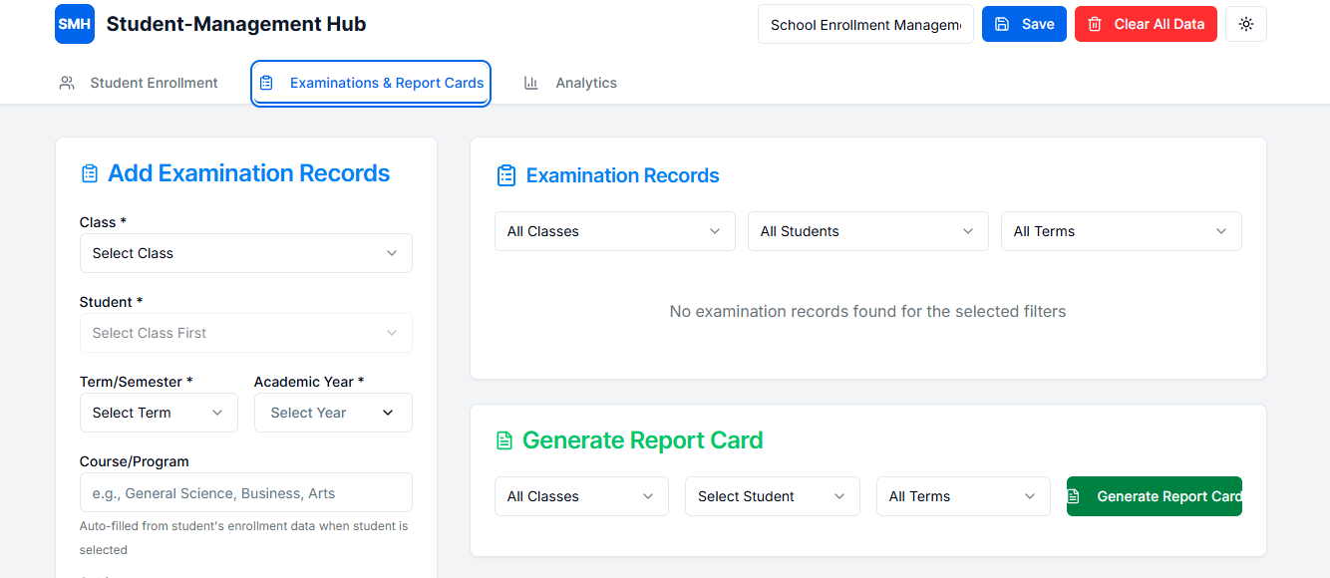Open the Select Year academic year dropdown
This screenshot has width=1330, height=578.
click(333, 413)
